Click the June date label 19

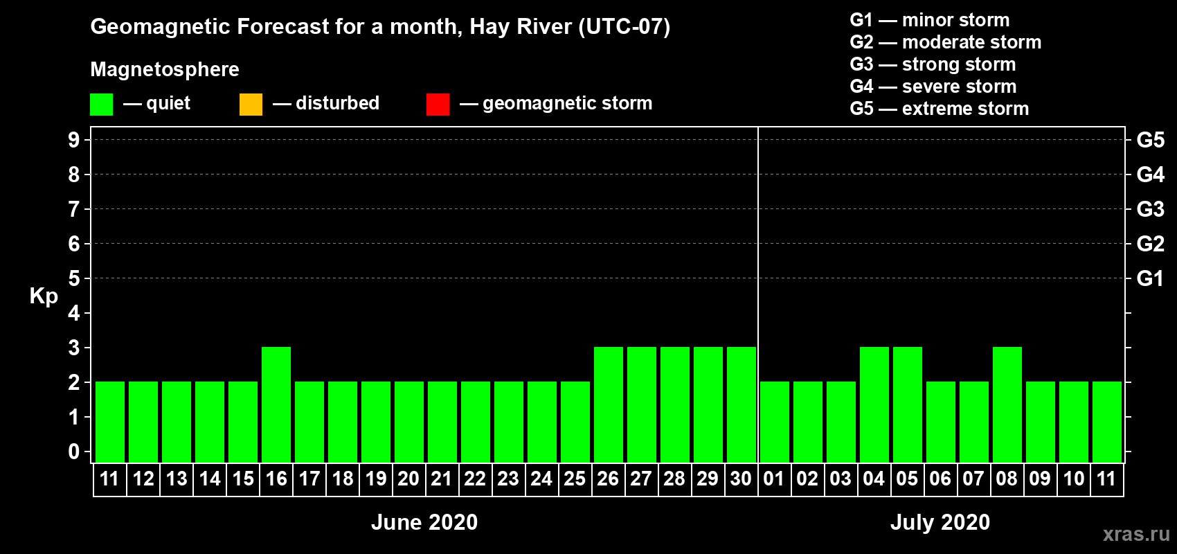[376, 479]
